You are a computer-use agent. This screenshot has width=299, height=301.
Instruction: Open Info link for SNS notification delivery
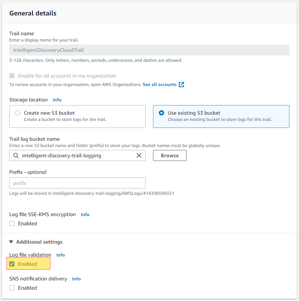(x=76, y=279)
